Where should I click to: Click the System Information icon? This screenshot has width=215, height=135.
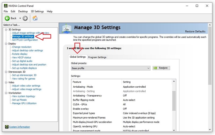click(x=6, y=127)
